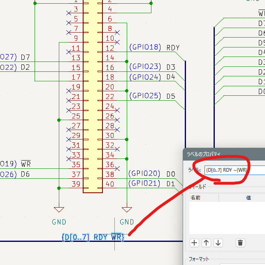Click pin number 39 on the connector
Image resolution: width=265 pixels, height=265 pixels.
coord(76,184)
